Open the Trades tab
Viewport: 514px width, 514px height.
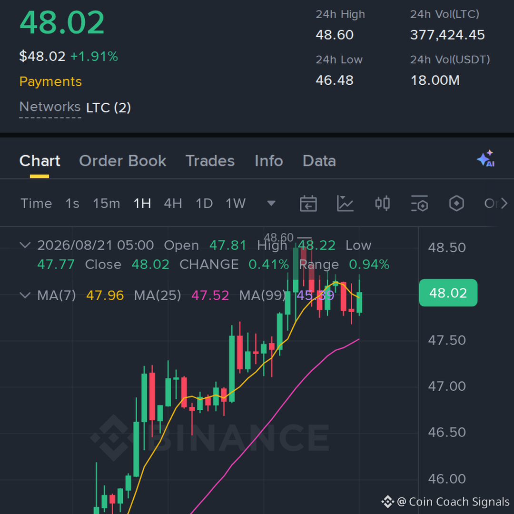[x=210, y=161]
